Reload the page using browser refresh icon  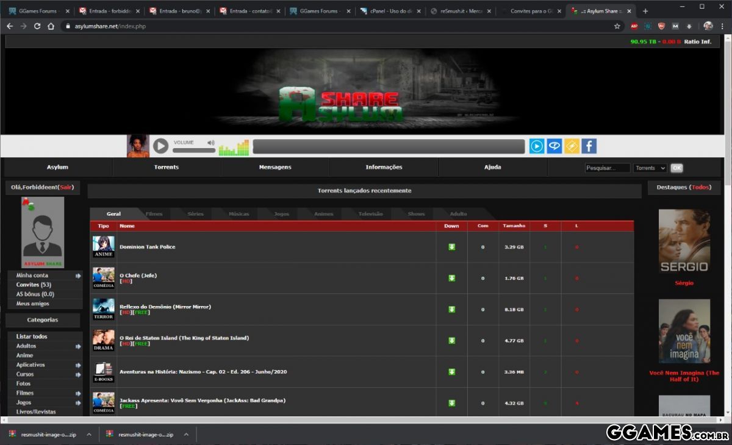pos(37,26)
